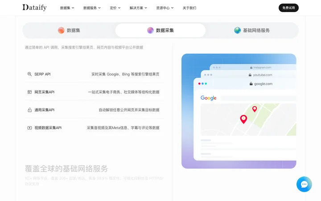Click the Dataify logo

[35, 8]
